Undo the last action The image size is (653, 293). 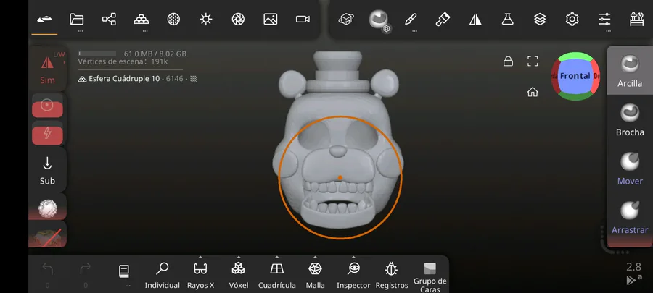click(47, 270)
